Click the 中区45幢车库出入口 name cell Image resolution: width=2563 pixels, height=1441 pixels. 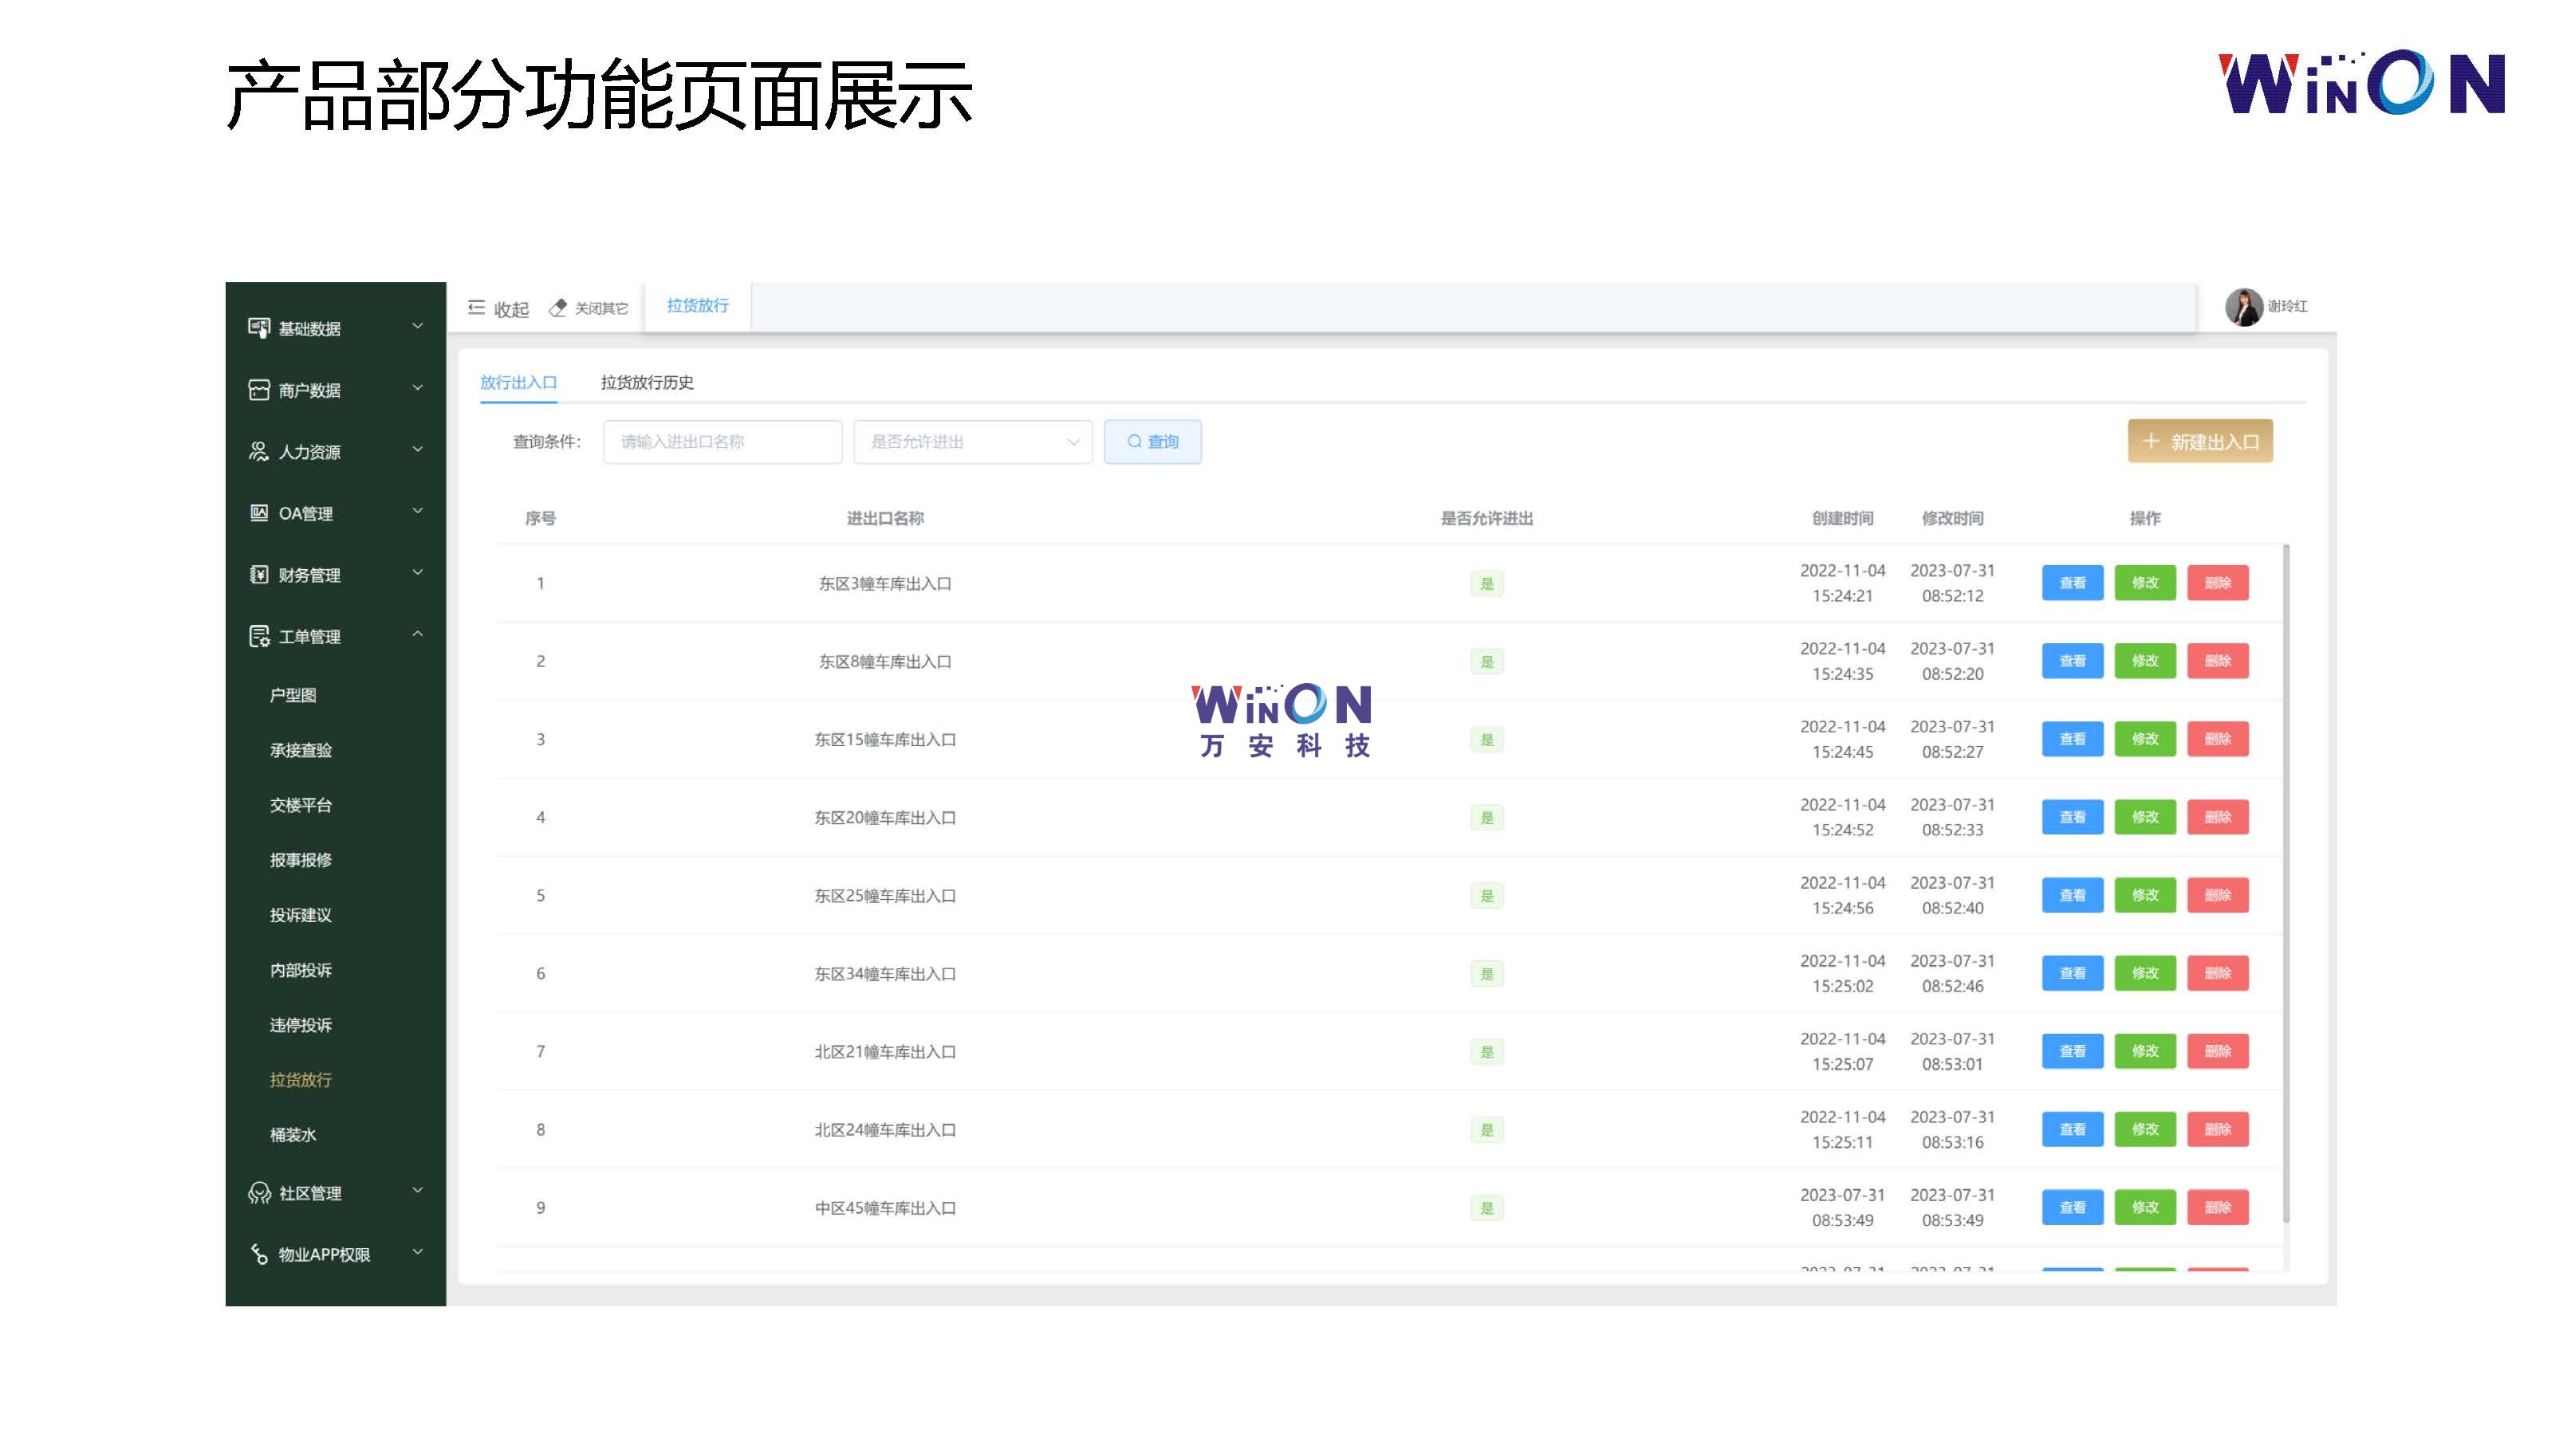point(884,1208)
